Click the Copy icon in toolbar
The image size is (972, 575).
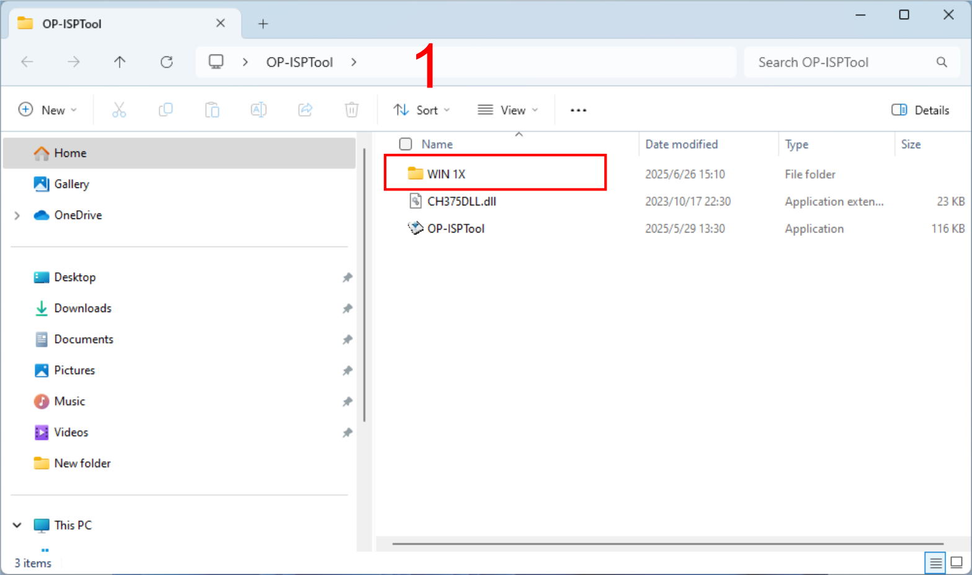click(166, 110)
